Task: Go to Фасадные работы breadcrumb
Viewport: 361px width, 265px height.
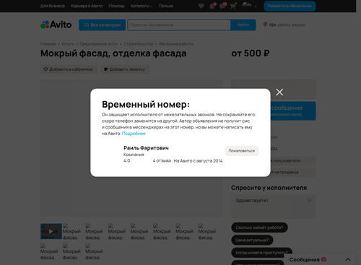Action: tap(176, 44)
